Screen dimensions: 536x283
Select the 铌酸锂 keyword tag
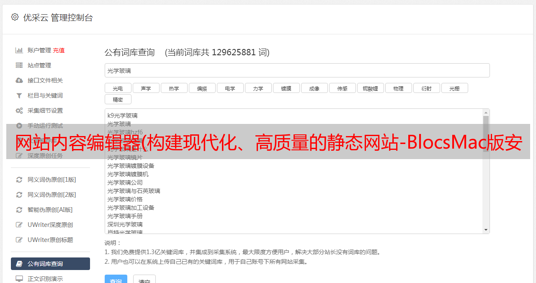click(370, 88)
